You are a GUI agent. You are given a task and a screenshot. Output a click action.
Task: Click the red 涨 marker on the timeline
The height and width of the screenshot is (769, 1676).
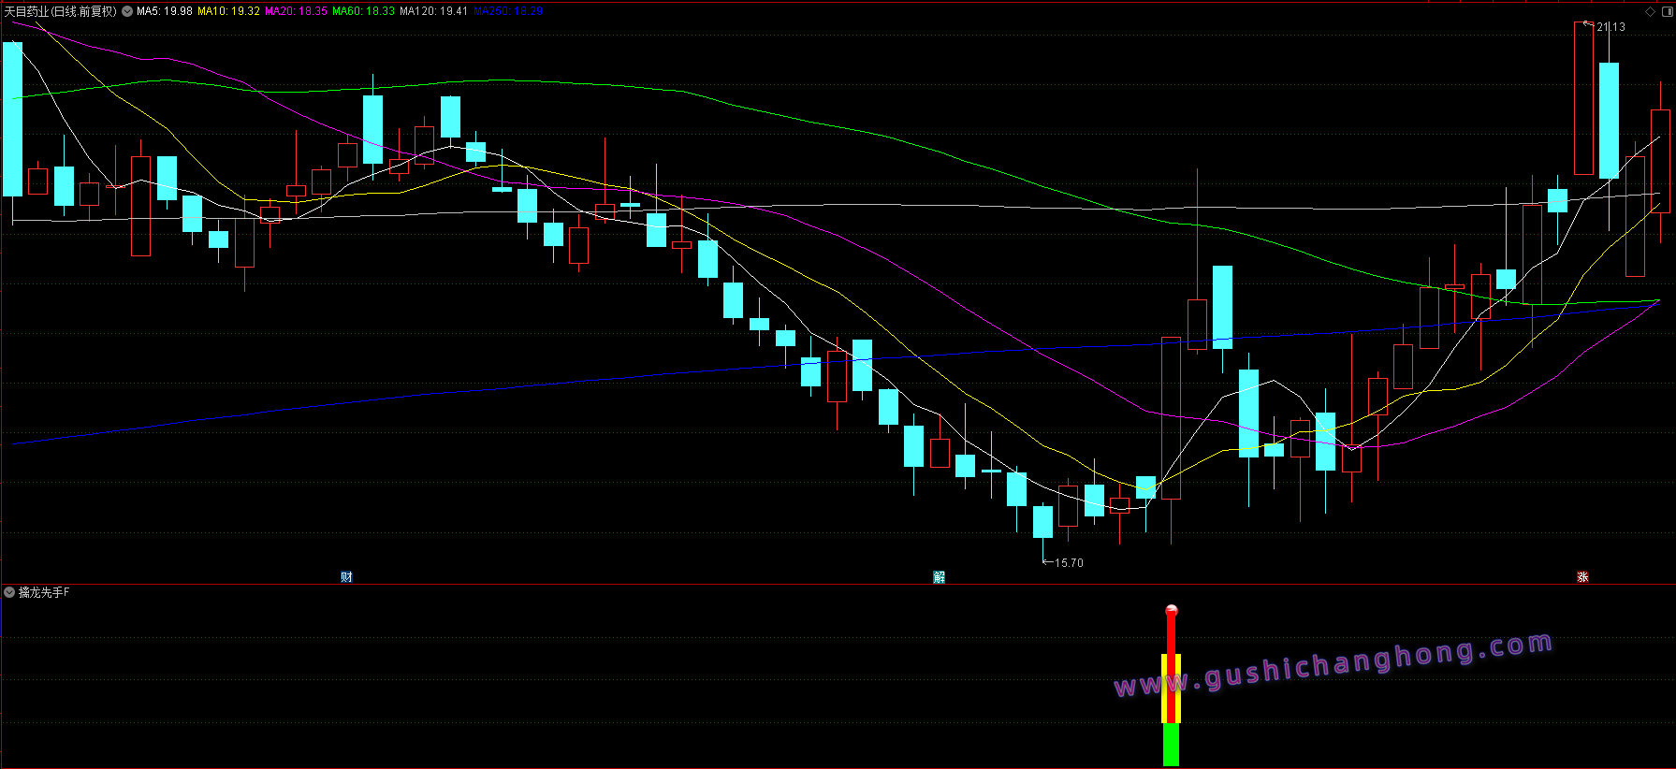pyautogui.click(x=1582, y=576)
